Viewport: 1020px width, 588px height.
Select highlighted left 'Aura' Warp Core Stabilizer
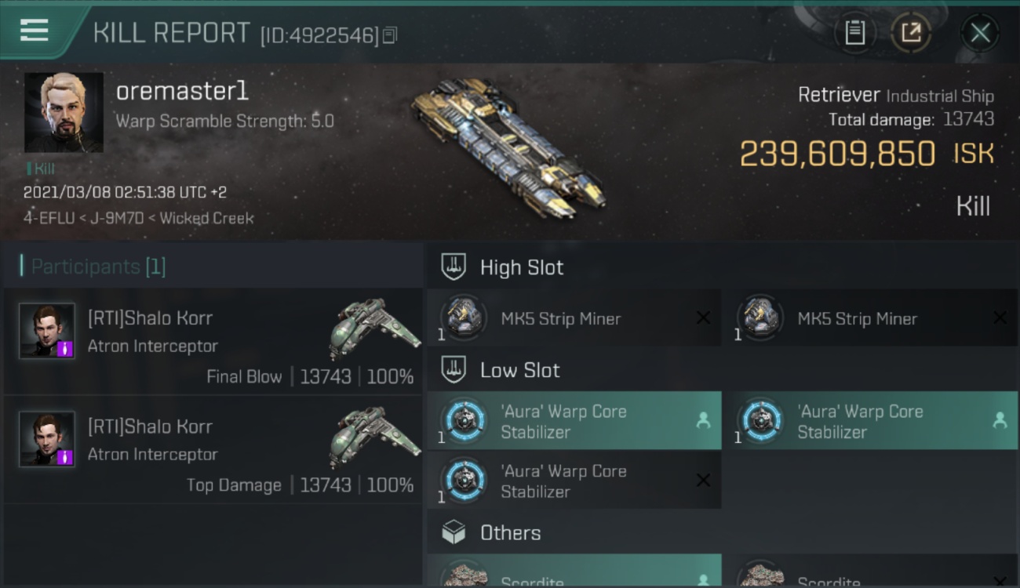click(574, 421)
